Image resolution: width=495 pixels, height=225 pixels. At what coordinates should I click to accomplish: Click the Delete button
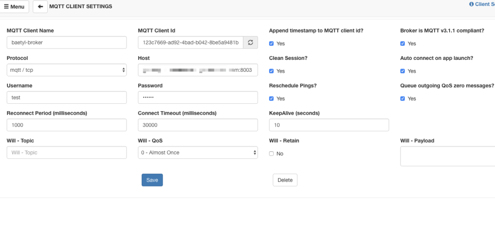[x=285, y=180]
